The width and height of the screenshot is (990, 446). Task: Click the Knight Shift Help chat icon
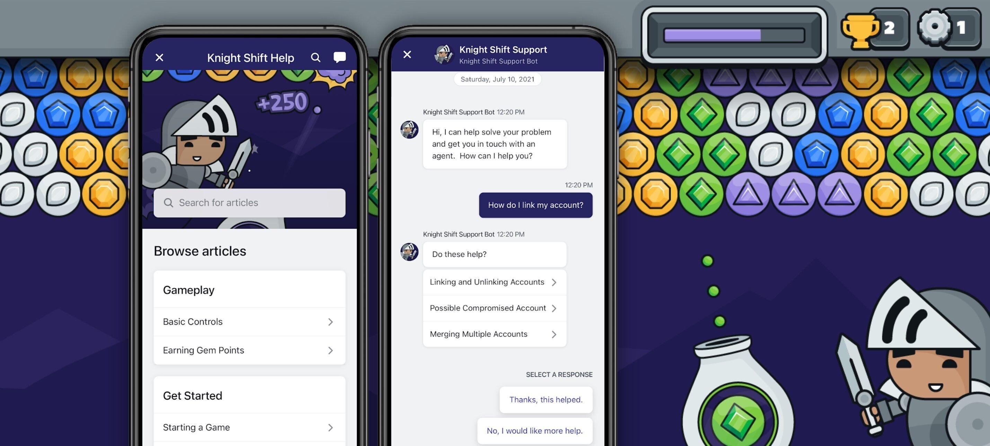coord(340,57)
